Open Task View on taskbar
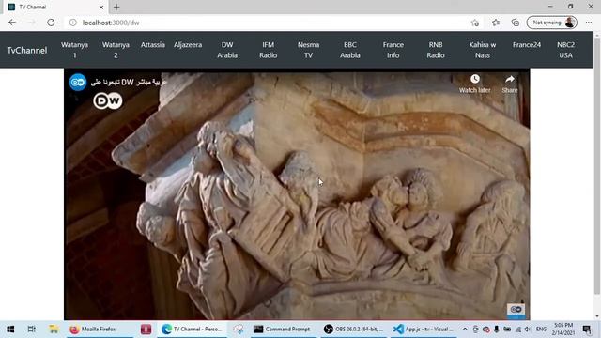This screenshot has width=601, height=338. (x=31, y=330)
